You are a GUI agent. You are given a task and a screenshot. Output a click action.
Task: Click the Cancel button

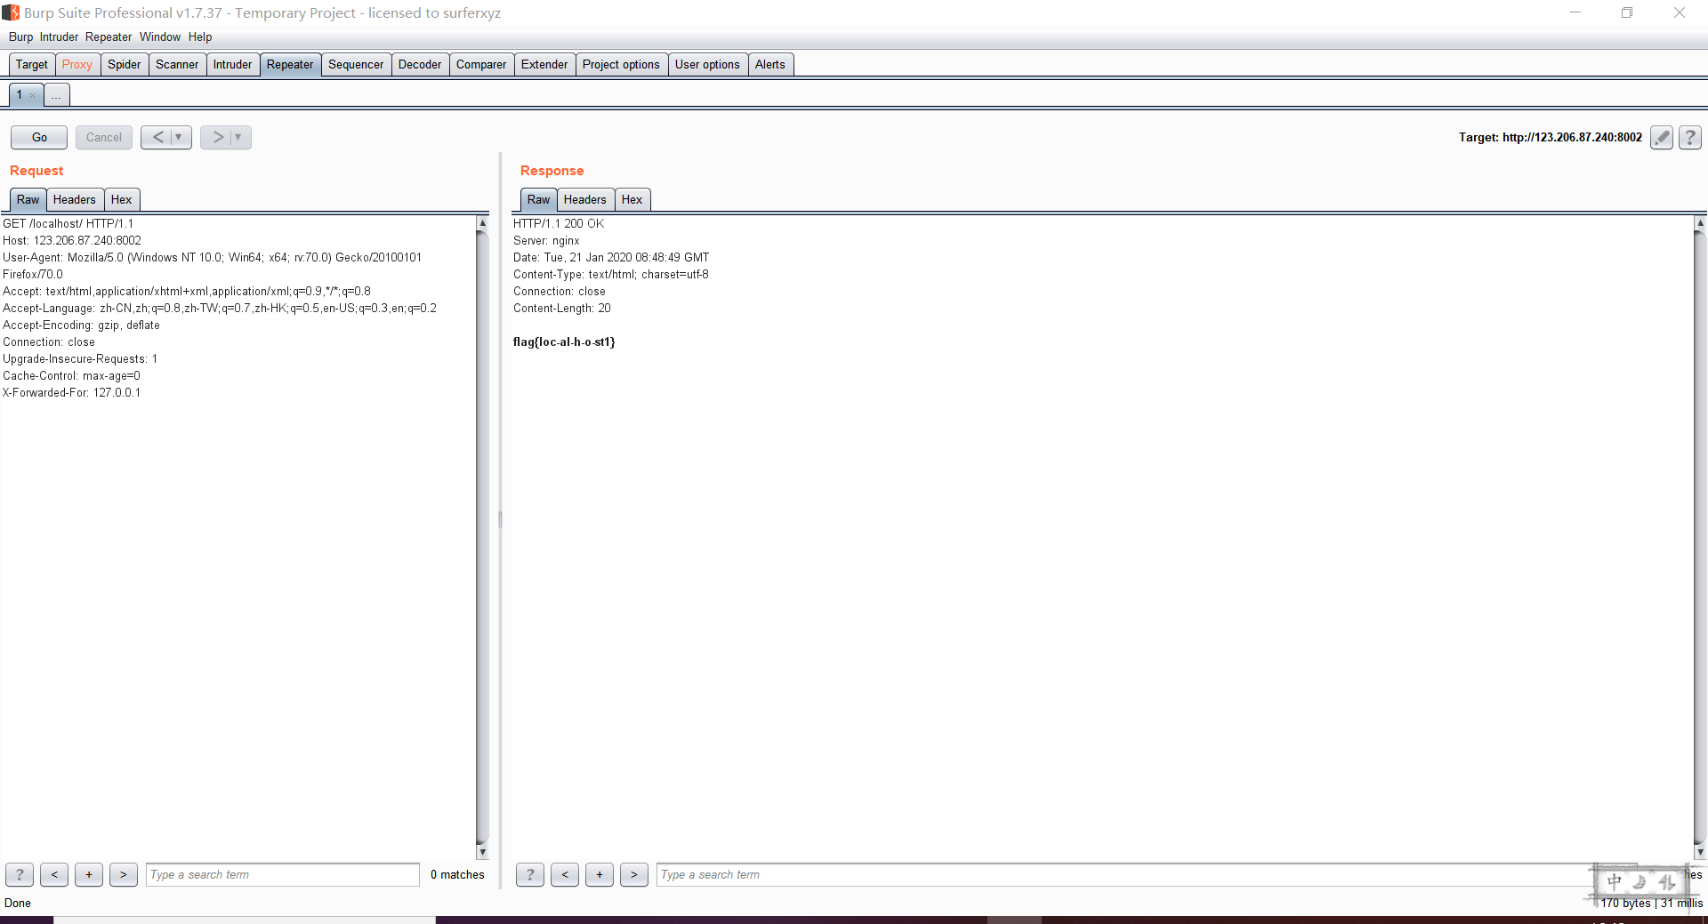(104, 137)
